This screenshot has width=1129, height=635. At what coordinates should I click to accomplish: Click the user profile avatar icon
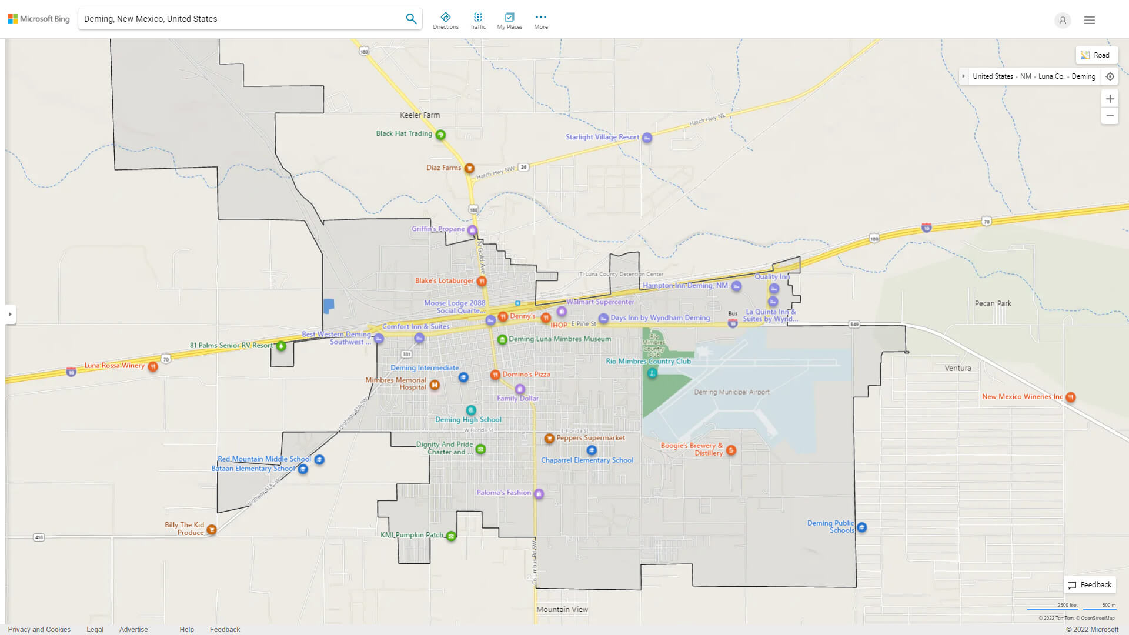point(1063,20)
